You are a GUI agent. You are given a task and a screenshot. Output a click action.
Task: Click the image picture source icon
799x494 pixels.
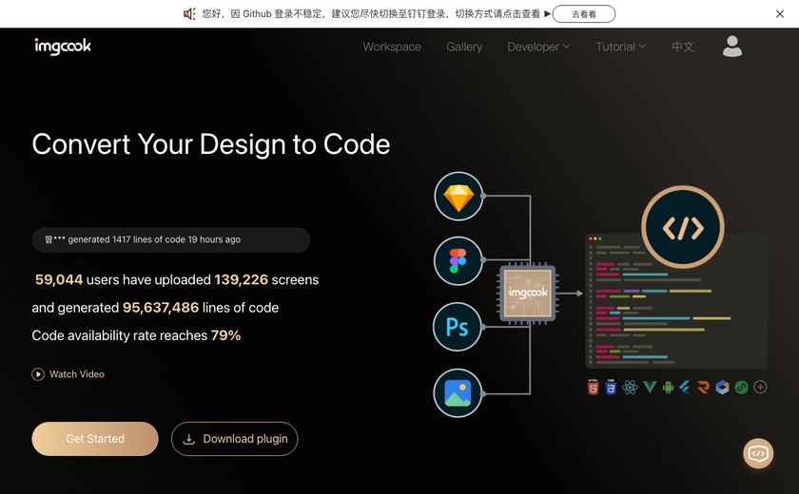tap(458, 393)
